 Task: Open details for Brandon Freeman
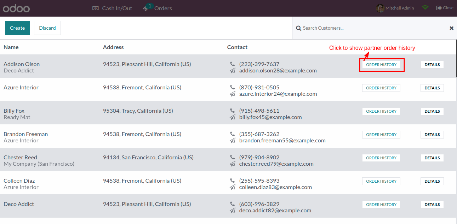click(x=432, y=135)
